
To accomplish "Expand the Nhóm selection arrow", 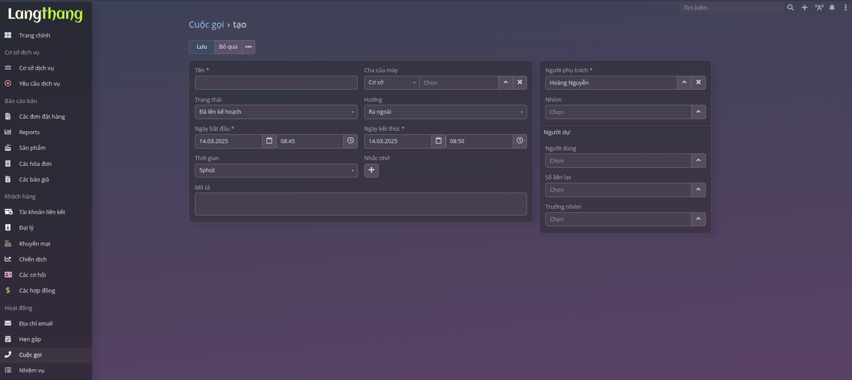I will pyautogui.click(x=698, y=112).
